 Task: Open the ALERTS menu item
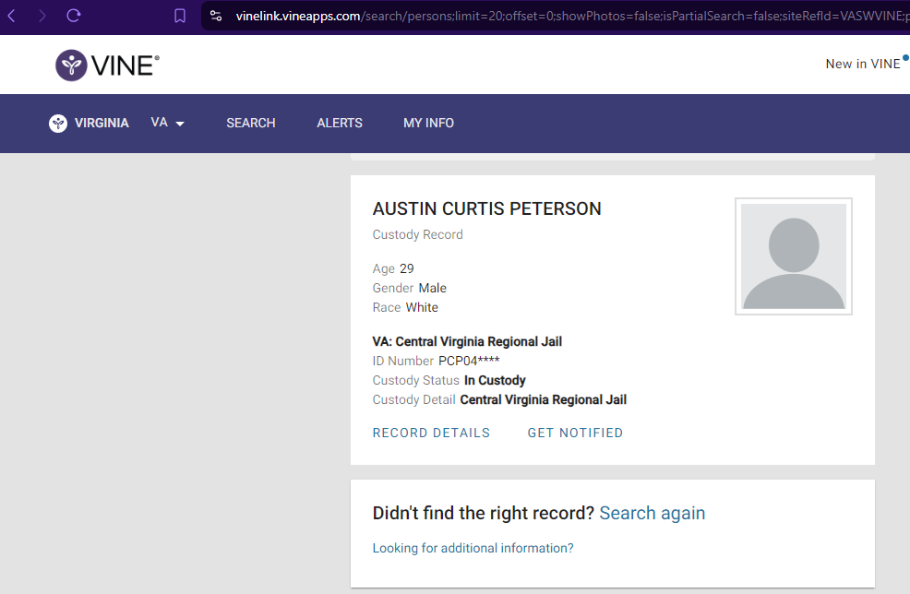point(340,123)
